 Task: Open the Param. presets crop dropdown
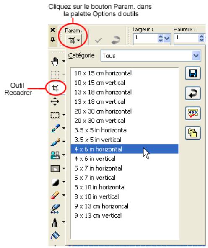coord(74,40)
